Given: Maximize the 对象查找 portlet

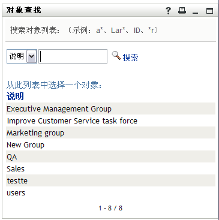Looking at the screenshot, I should point(209,11).
